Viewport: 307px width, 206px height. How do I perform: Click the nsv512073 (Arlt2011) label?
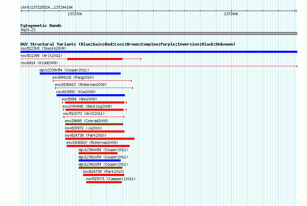pyautogui.click(x=84, y=114)
